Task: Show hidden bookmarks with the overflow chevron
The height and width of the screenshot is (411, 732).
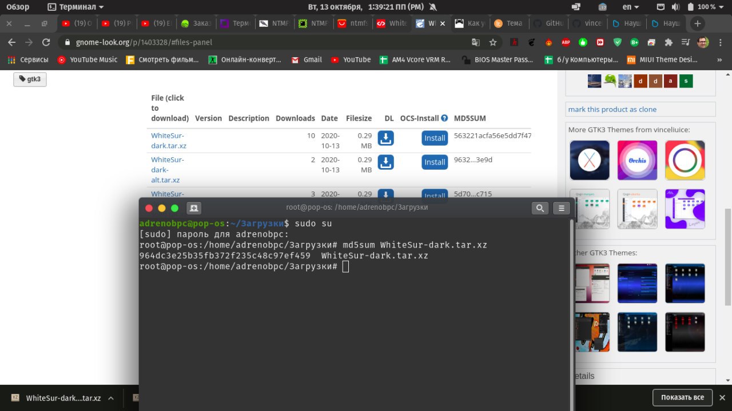Action: (721, 59)
